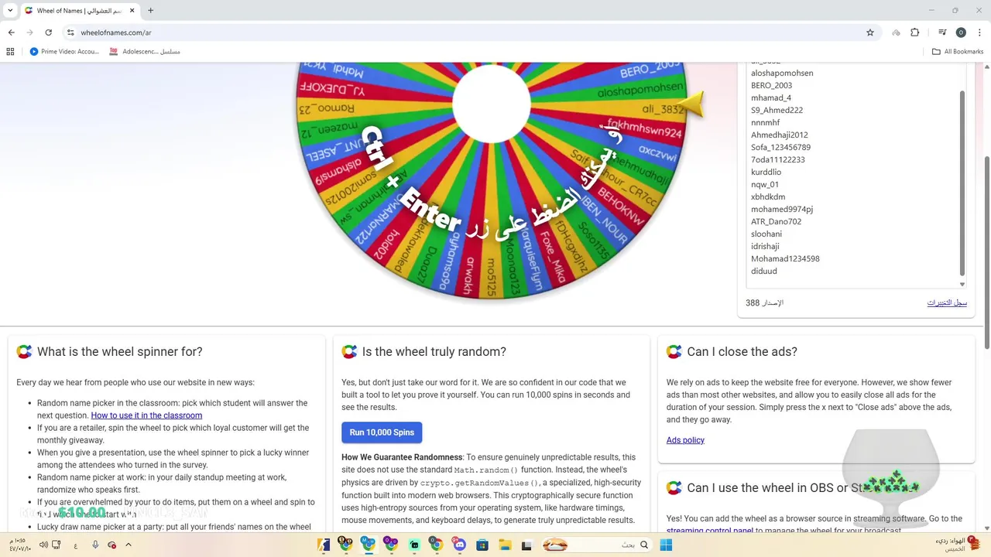Click ATR_Dano702 in the entries list

point(776,221)
